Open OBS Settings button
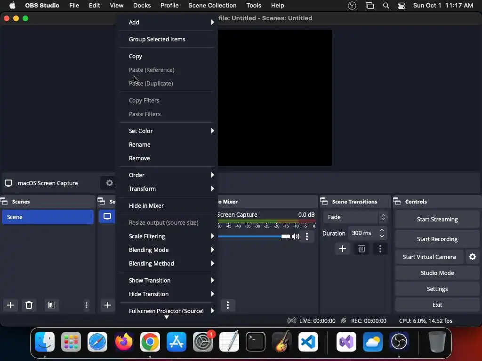 click(x=437, y=289)
